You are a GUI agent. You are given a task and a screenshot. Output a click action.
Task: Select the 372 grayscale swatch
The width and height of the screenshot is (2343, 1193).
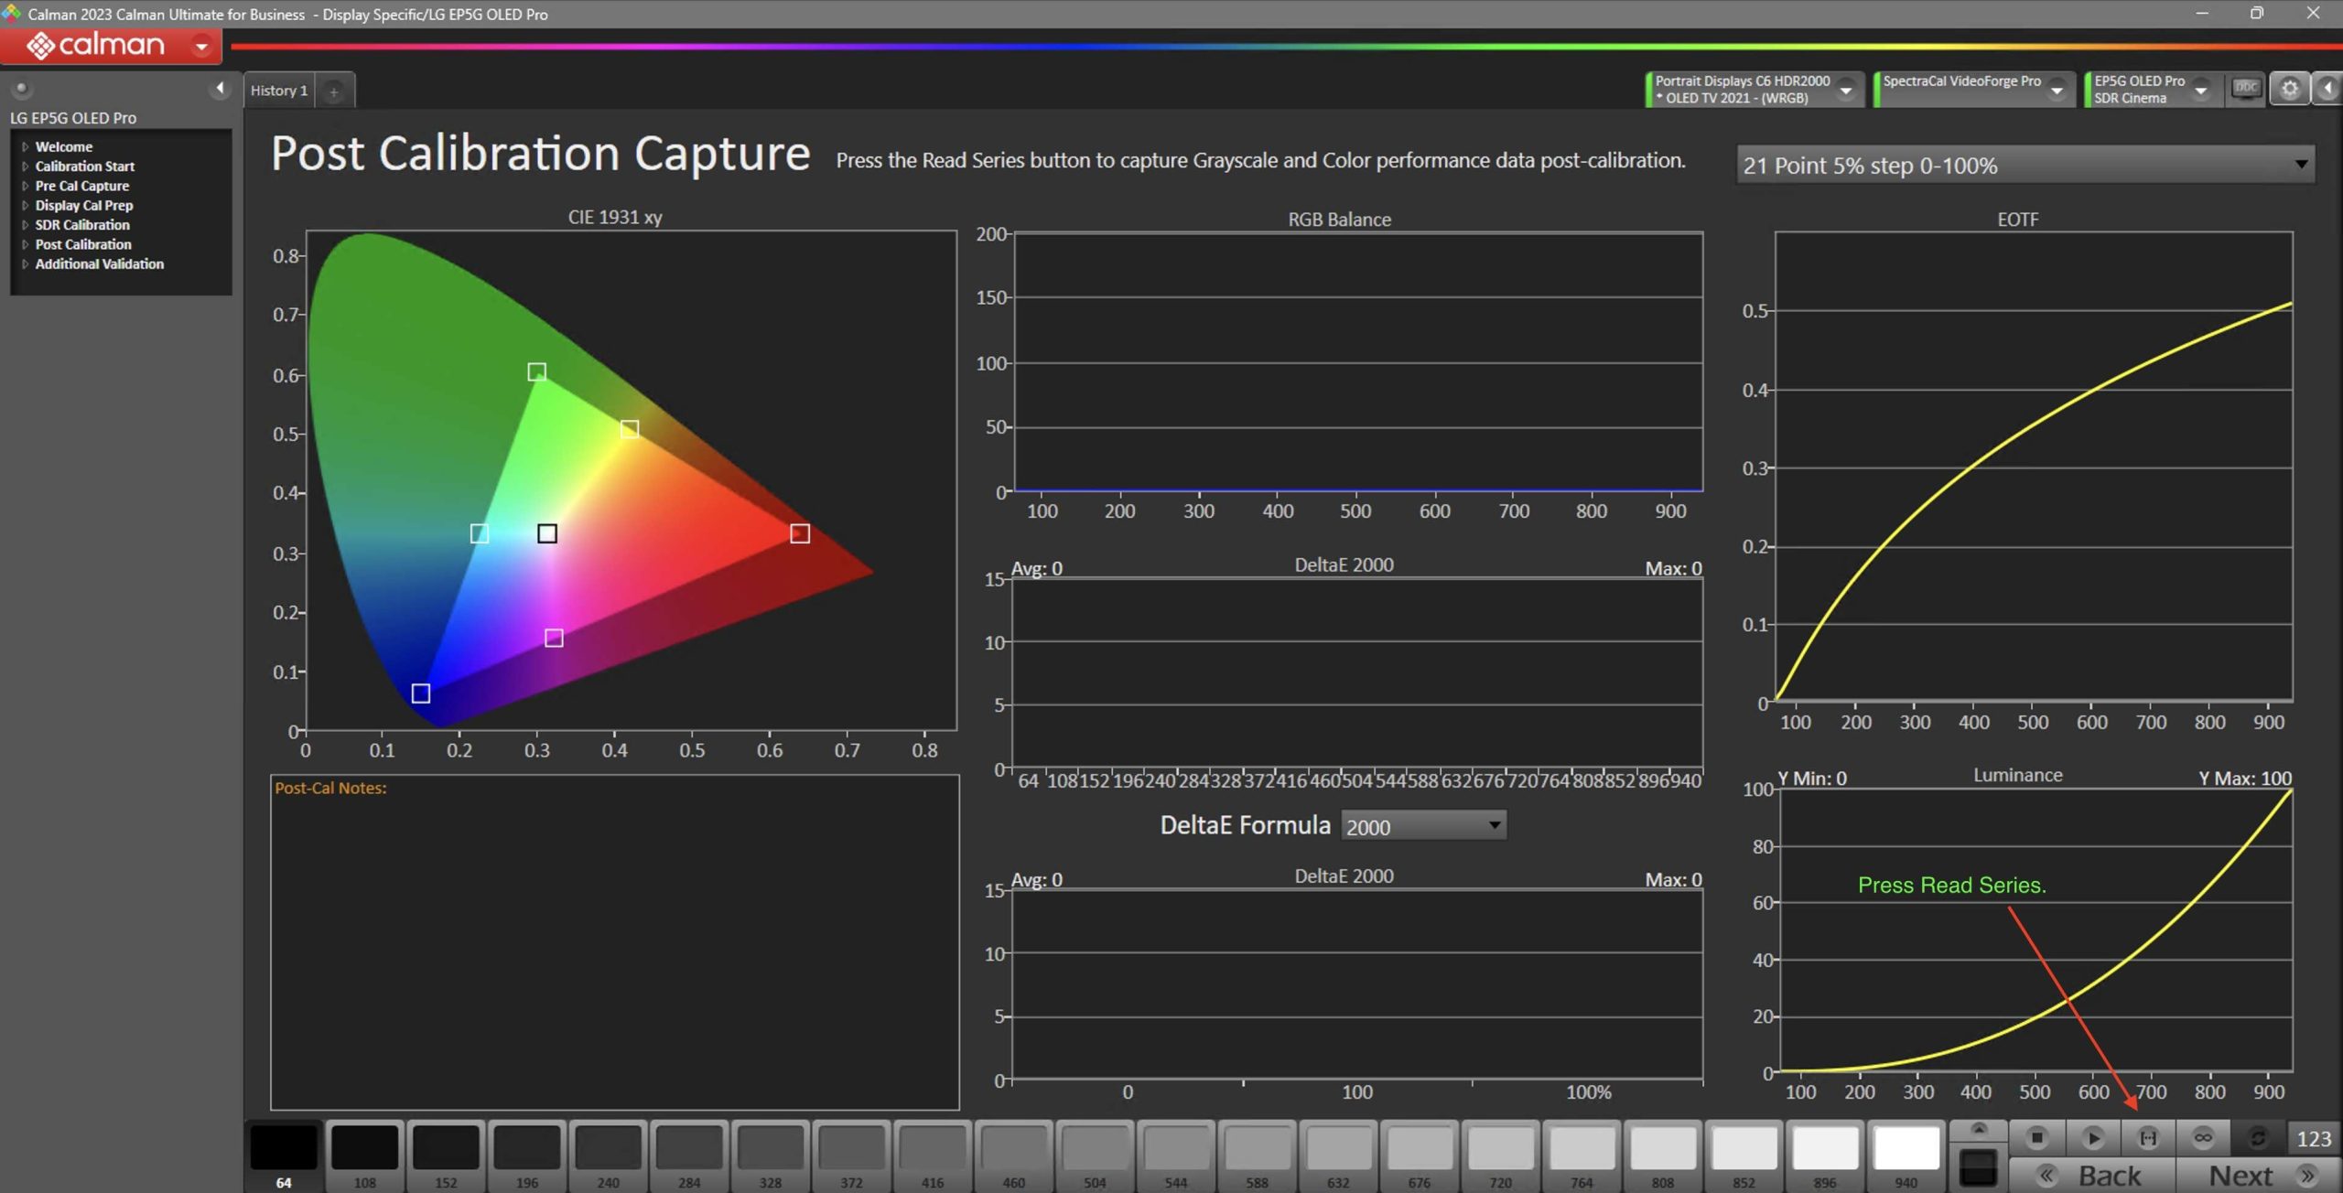click(851, 1155)
